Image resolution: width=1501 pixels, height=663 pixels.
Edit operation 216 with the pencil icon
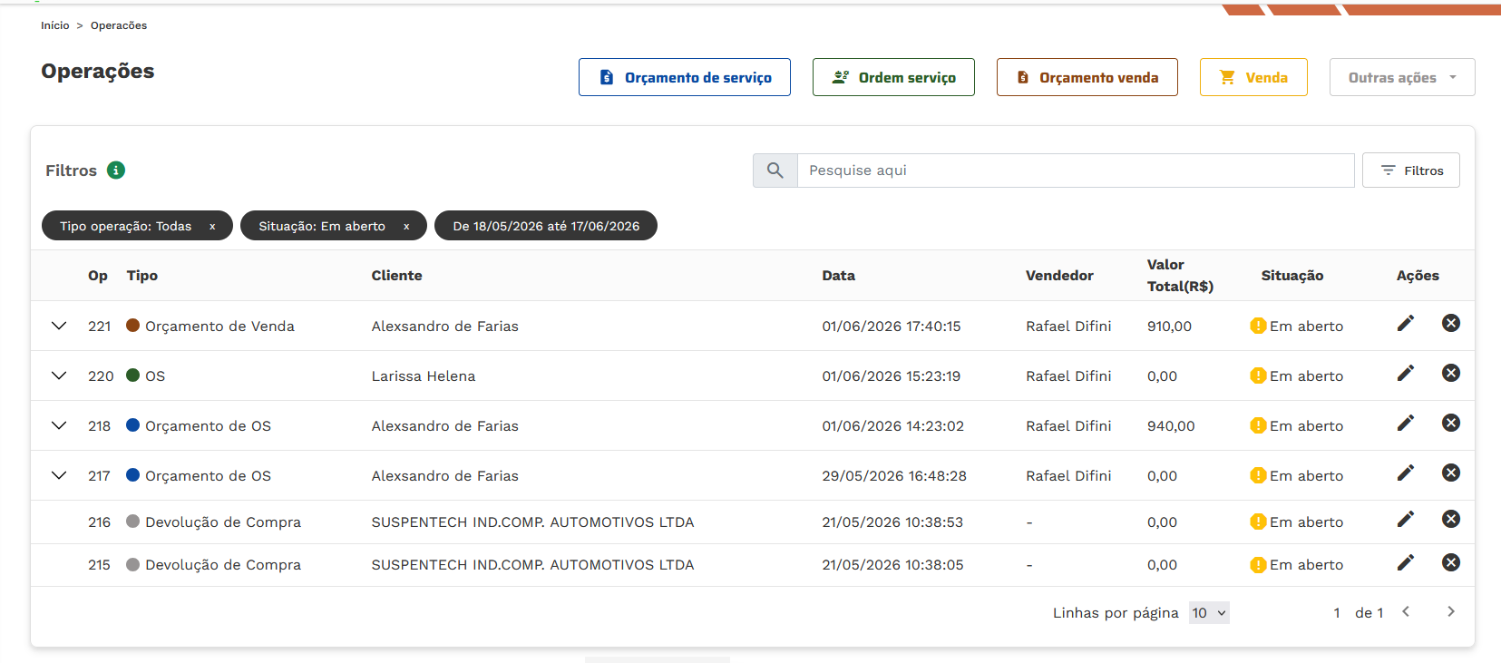tap(1405, 519)
